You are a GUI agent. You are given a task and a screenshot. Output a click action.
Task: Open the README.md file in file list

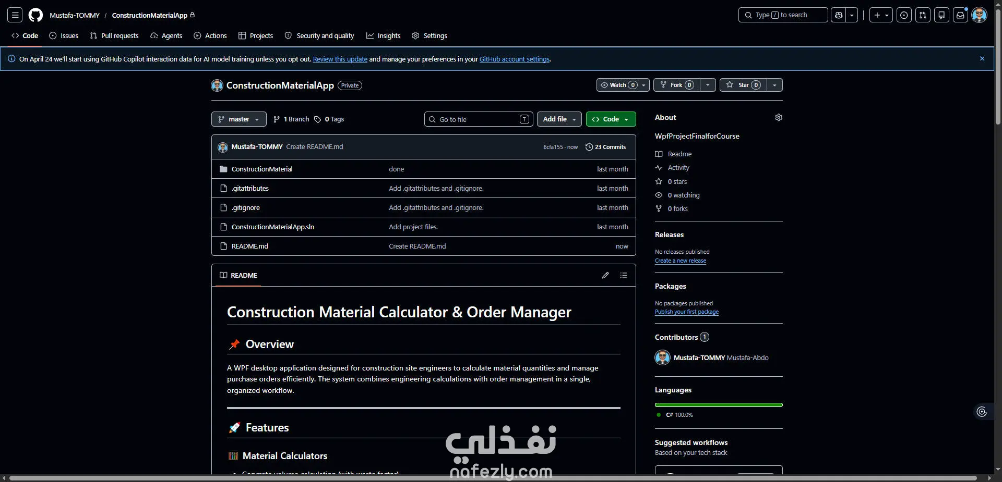click(x=250, y=246)
